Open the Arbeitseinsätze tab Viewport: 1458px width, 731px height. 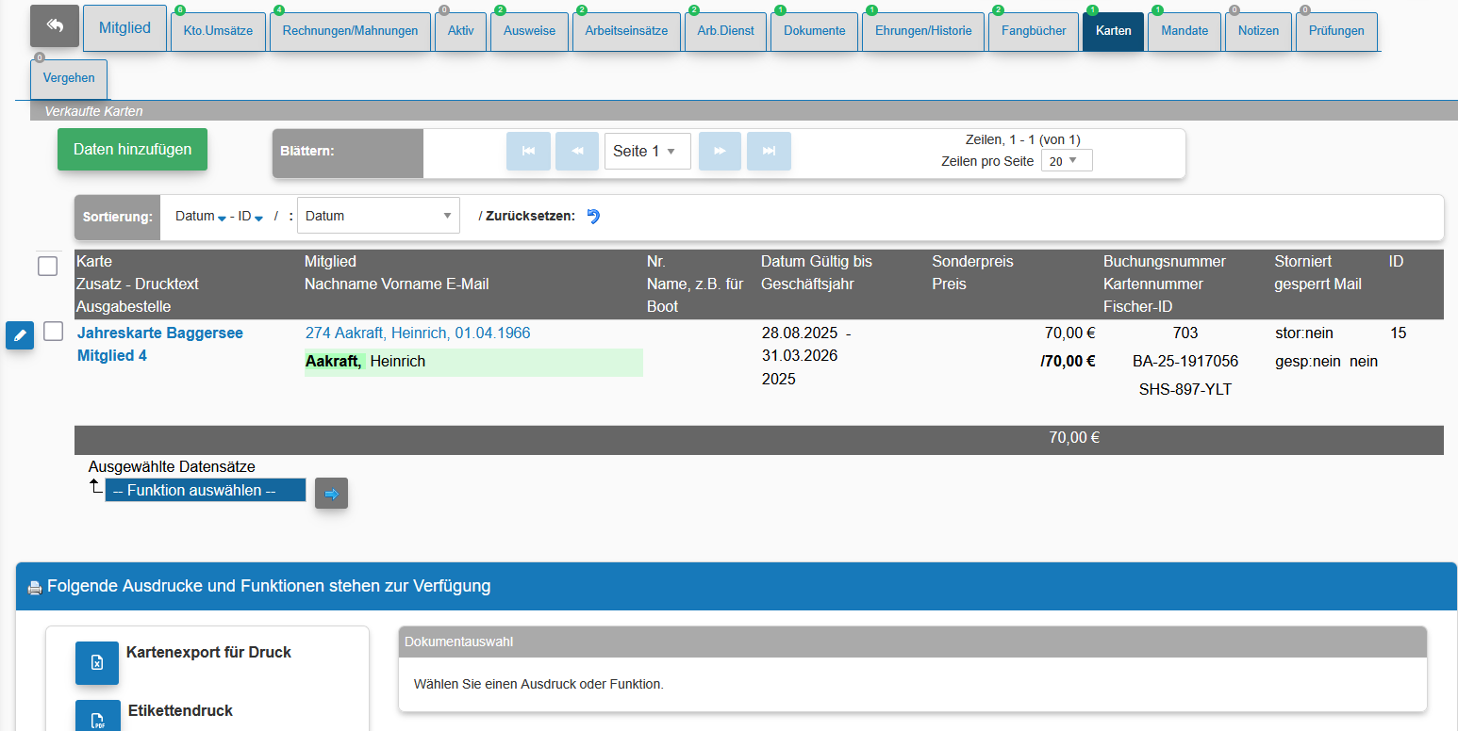[x=626, y=31]
